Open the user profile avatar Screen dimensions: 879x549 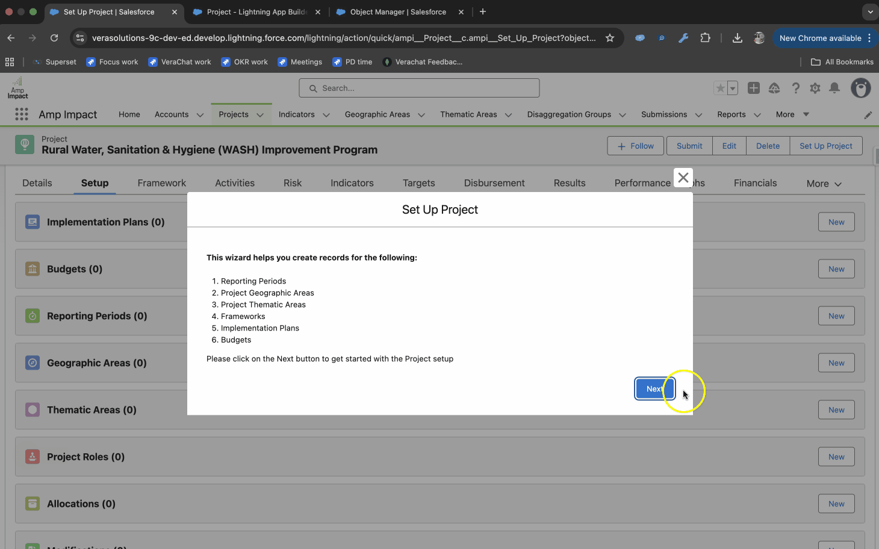coord(860,88)
